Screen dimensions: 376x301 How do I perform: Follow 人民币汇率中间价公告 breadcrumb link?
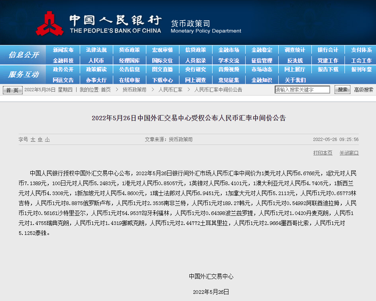click(x=218, y=90)
